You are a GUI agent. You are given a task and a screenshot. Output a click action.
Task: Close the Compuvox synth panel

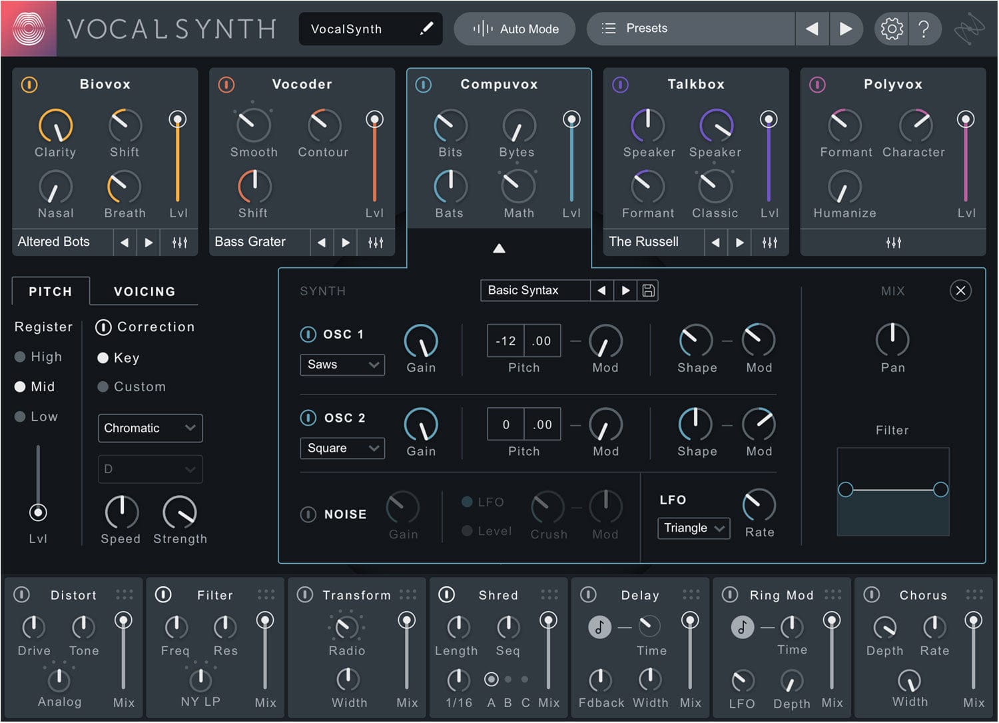pyautogui.click(x=960, y=291)
